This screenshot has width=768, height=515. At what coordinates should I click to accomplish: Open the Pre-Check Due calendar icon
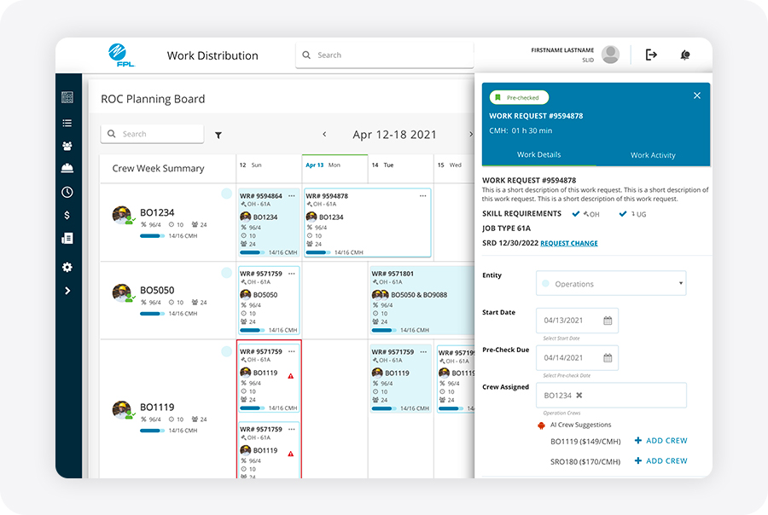click(608, 358)
